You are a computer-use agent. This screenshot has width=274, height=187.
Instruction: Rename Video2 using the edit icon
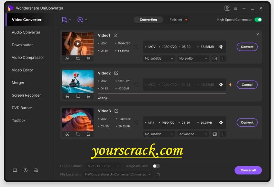click(x=116, y=73)
